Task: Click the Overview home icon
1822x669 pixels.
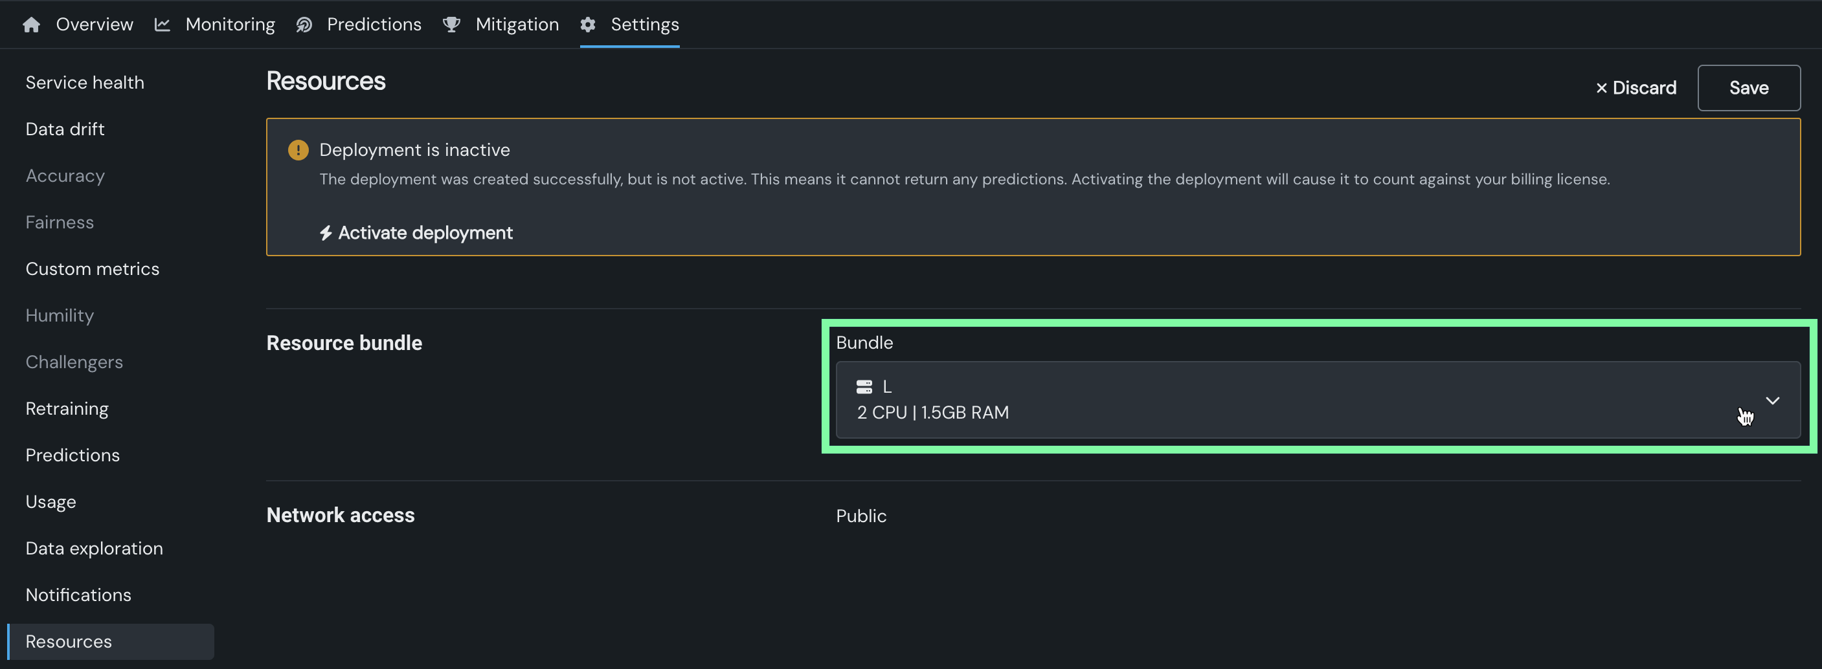Action: 31,25
